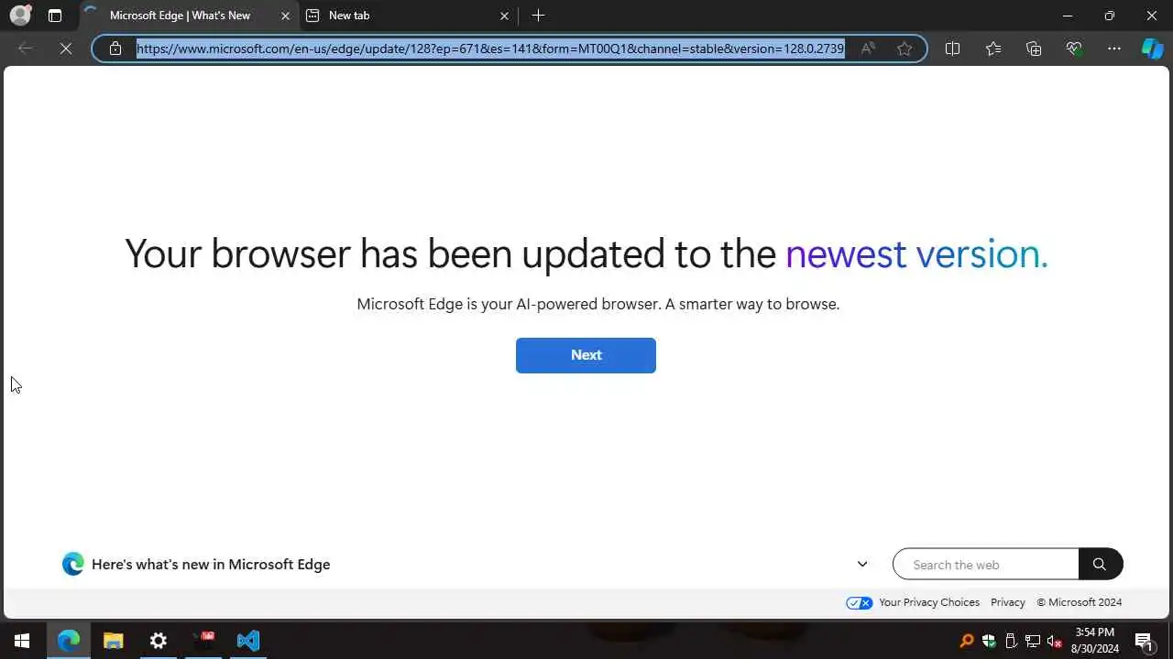Open Collections
Image resolution: width=1173 pixels, height=659 pixels.
[1034, 49]
